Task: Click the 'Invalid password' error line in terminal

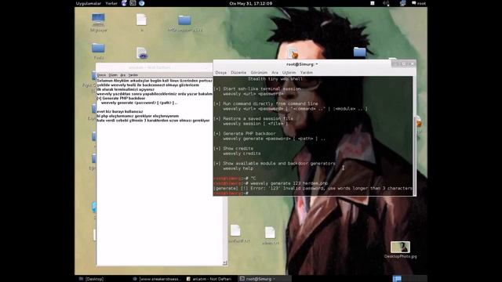Action: pos(313,188)
